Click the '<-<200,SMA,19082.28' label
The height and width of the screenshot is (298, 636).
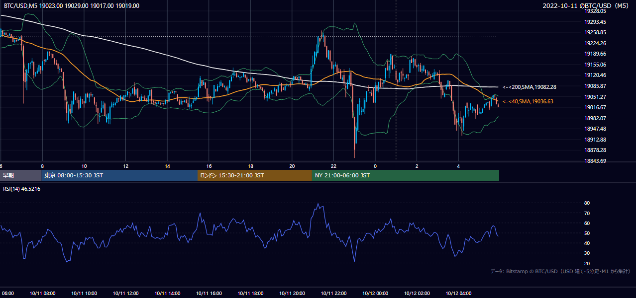tap(530, 87)
